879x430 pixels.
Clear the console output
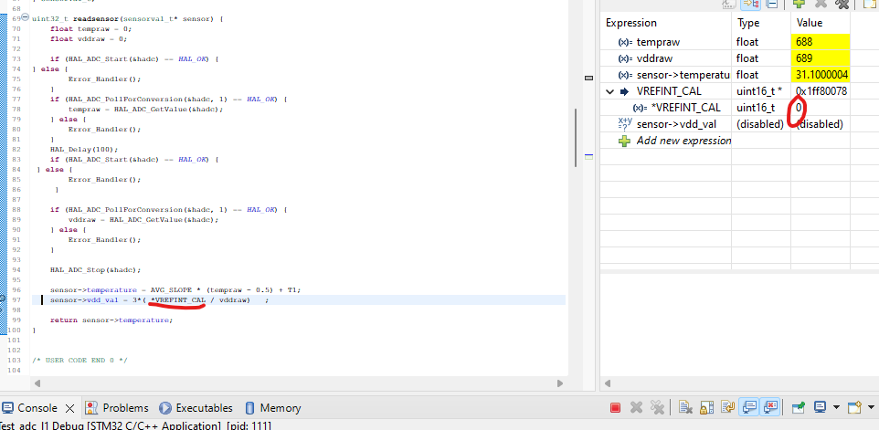(x=685, y=407)
